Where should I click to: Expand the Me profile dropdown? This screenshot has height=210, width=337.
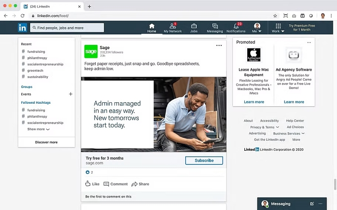click(x=257, y=28)
